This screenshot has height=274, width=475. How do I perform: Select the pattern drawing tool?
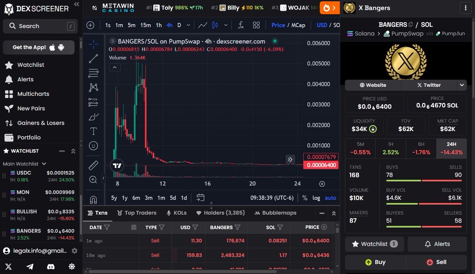(93, 88)
